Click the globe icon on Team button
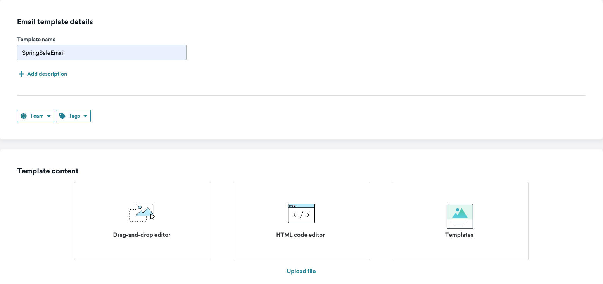The width and height of the screenshot is (603, 284). [x=24, y=116]
